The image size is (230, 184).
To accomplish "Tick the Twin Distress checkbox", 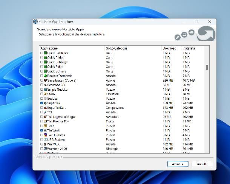I will click(x=41, y=135).
